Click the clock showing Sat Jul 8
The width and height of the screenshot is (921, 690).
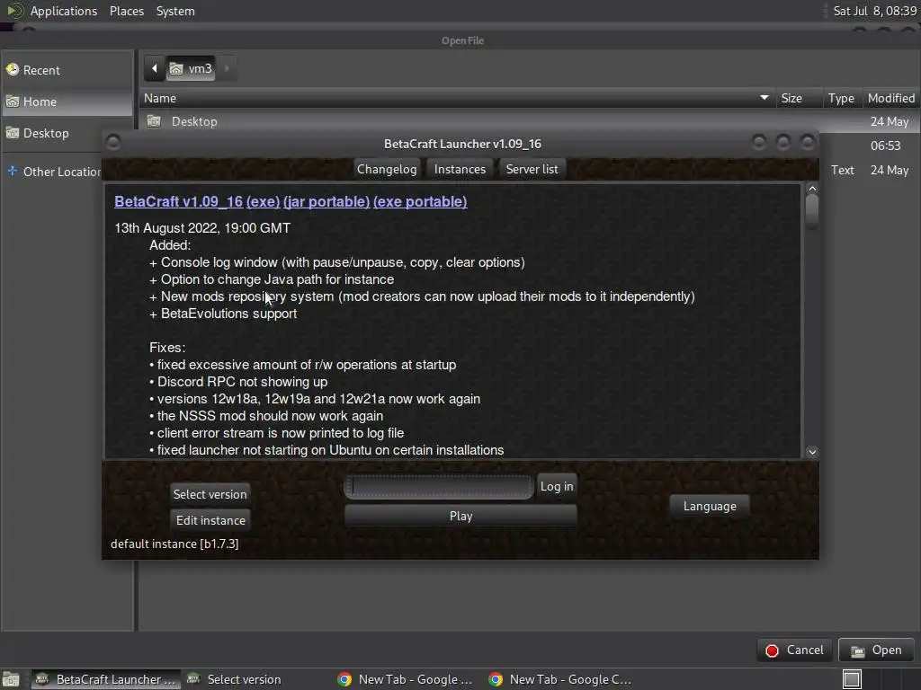874,11
